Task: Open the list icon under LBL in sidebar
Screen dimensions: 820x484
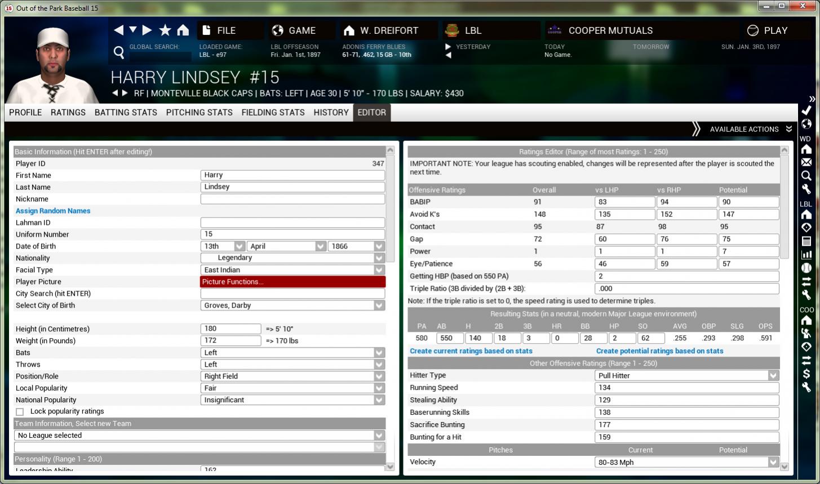Action: coord(806,241)
